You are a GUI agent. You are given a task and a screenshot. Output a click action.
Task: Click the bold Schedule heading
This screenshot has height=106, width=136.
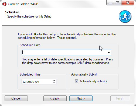pos(12,12)
